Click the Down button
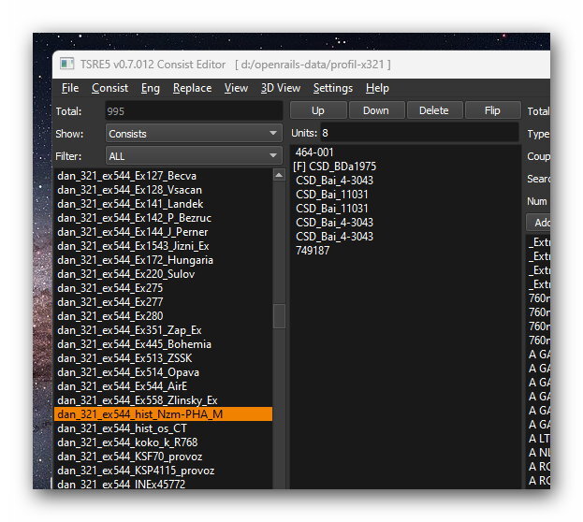Image resolution: width=583 pixels, height=522 pixels. click(x=375, y=110)
